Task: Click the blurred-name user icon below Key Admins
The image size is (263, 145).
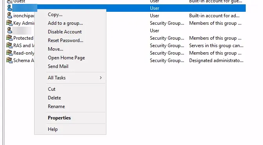Action: coord(9,31)
